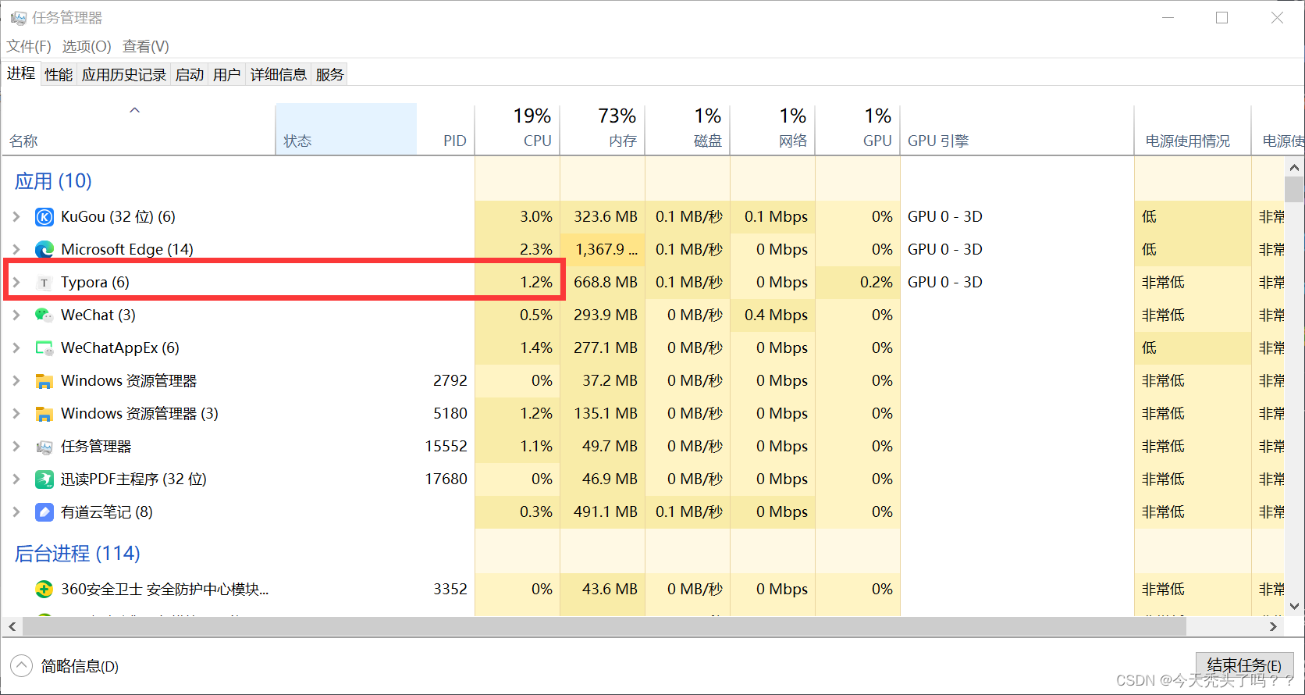Screen dimensions: 1305x695
Task: Expand the KuGou process group
Action: tap(16, 217)
